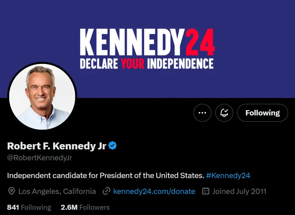Click the @RobertKennedyJr handle text

pos(39,158)
